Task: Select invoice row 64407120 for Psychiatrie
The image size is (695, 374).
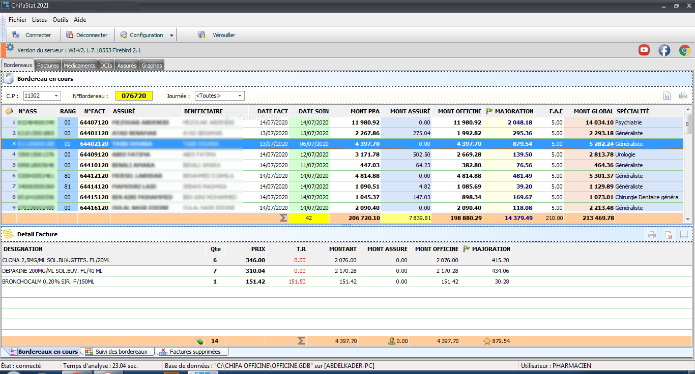Action: 93,122
